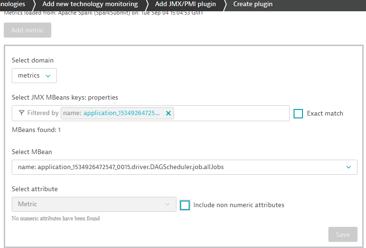This screenshot has width=366, height=248.
Task: Click the Metric attribute placeholder text
Action: [x=27, y=204]
